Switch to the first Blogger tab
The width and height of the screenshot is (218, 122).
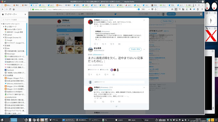pyautogui.click(x=7, y=5)
